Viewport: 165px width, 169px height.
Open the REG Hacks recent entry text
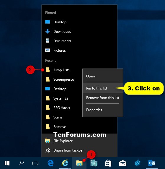click(x=62, y=108)
